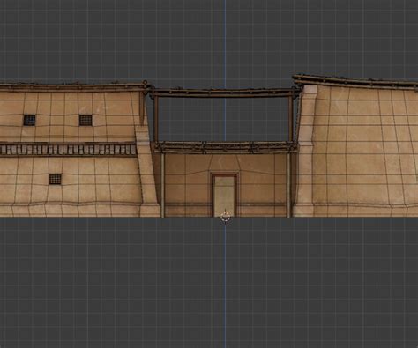Click the 3D cursor at the door base
The width and height of the screenshot is (418, 348).
(x=226, y=218)
